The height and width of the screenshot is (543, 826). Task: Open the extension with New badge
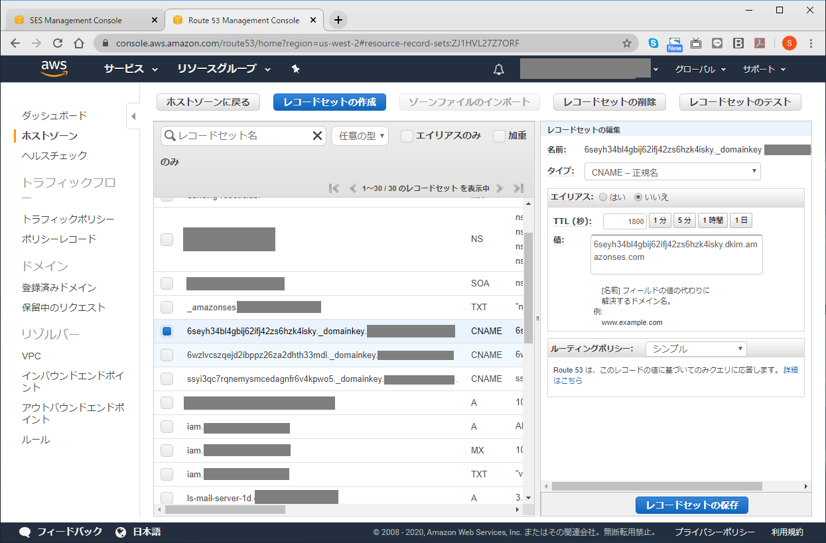click(675, 44)
